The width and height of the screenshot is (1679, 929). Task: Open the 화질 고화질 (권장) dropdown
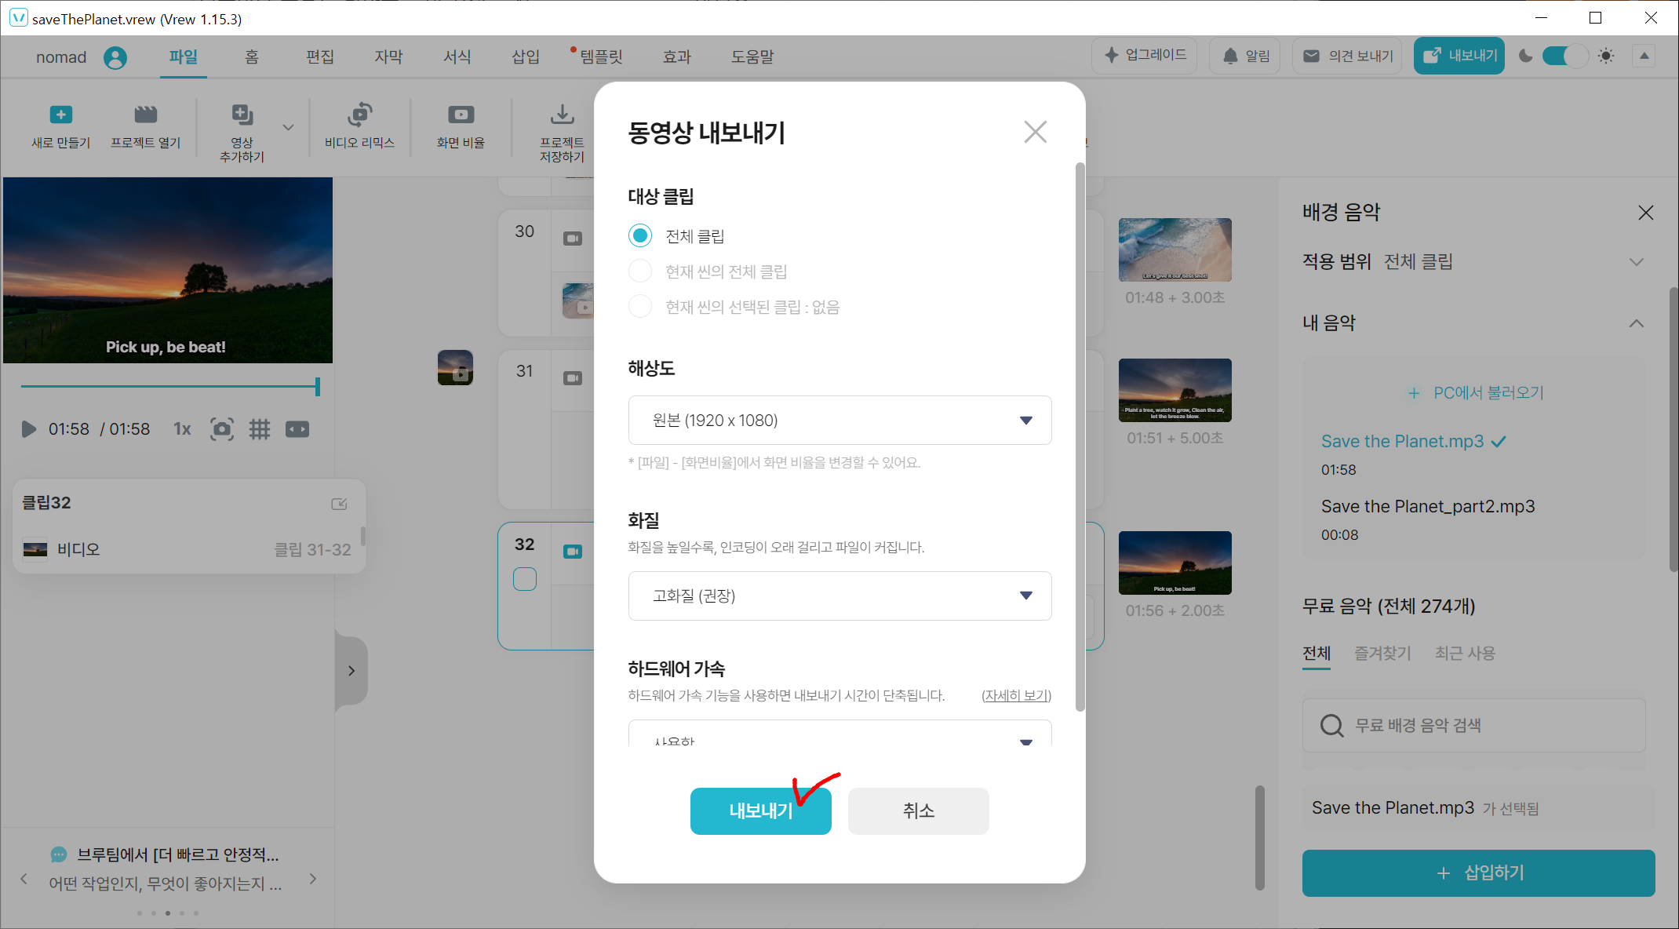839,596
